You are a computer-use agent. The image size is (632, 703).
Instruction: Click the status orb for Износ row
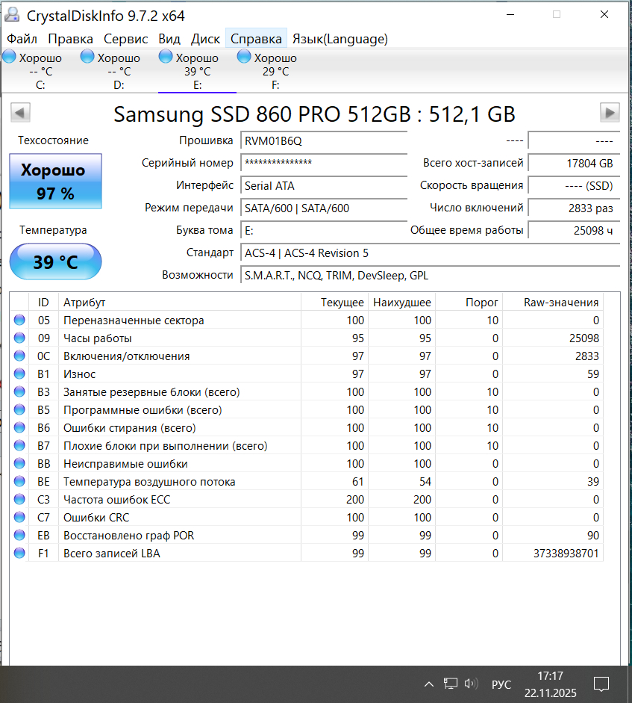(x=19, y=374)
